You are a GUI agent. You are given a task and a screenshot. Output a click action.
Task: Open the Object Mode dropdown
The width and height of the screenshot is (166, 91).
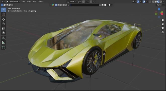(13, 1)
